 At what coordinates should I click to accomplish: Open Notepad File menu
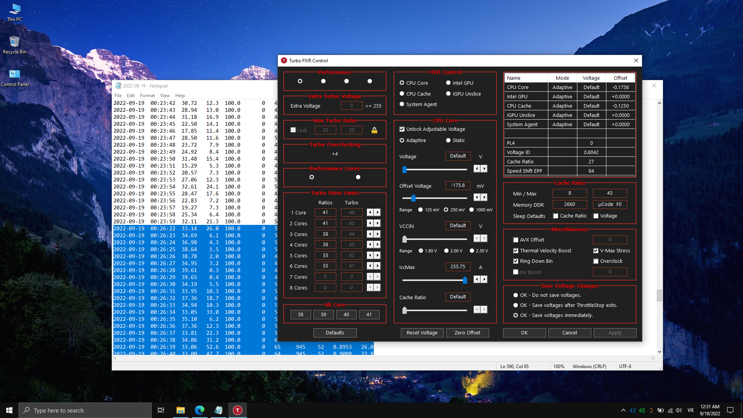[118, 96]
